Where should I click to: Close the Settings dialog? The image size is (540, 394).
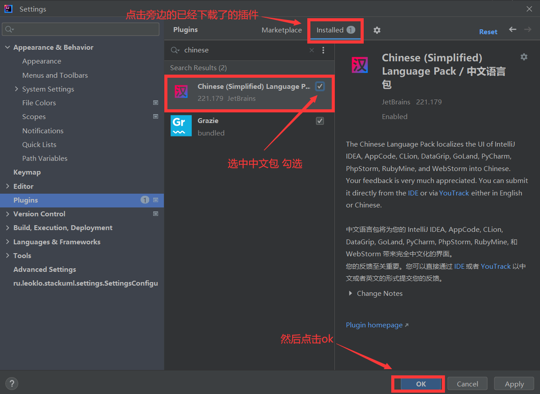[x=529, y=9]
